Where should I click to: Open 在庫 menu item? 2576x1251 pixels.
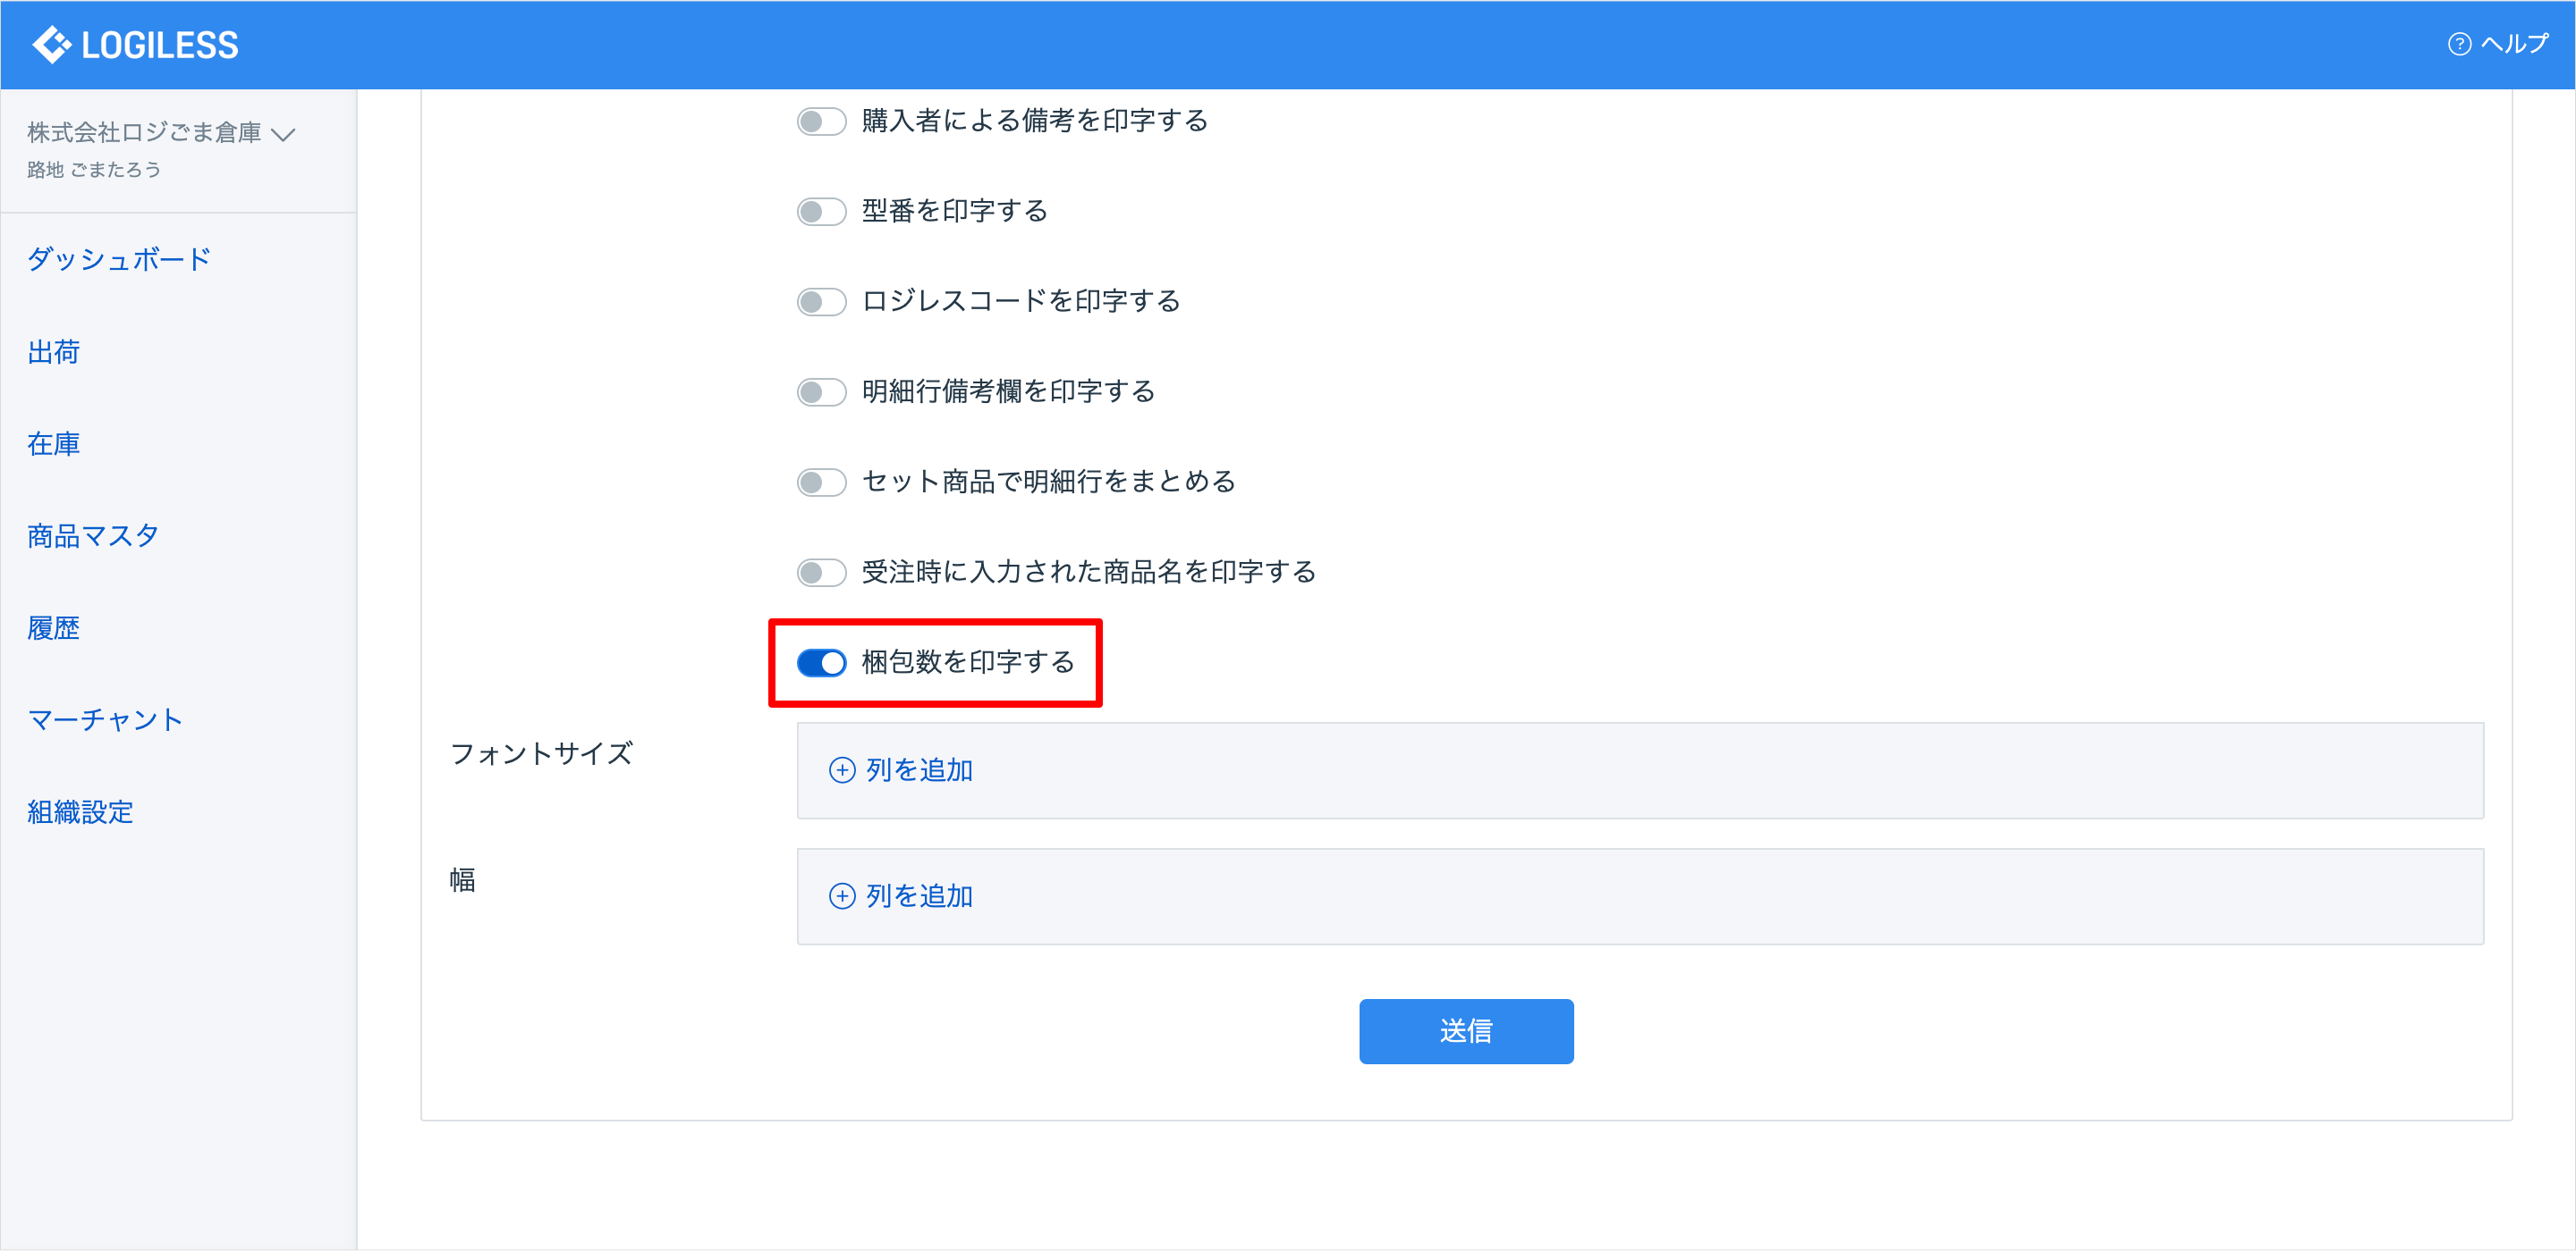pos(53,443)
